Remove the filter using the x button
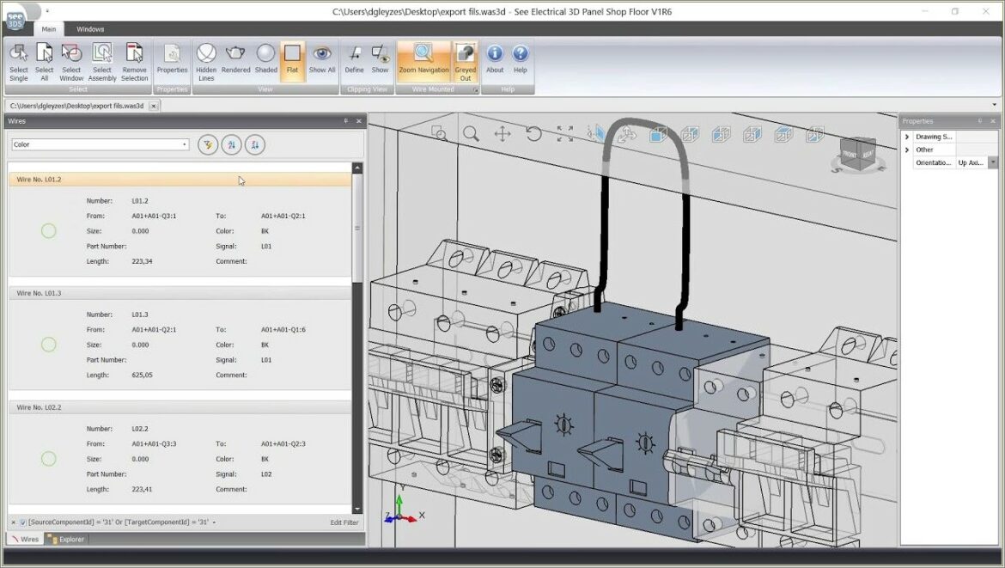The height and width of the screenshot is (568, 1005). [x=14, y=522]
